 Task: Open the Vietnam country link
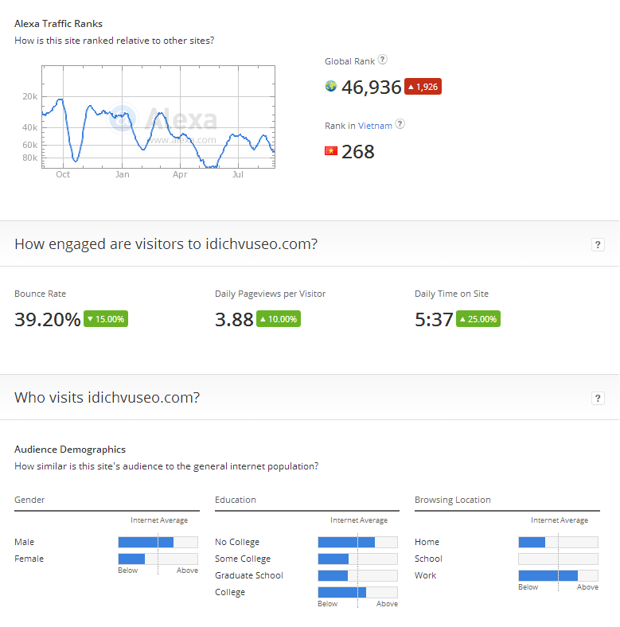click(375, 126)
